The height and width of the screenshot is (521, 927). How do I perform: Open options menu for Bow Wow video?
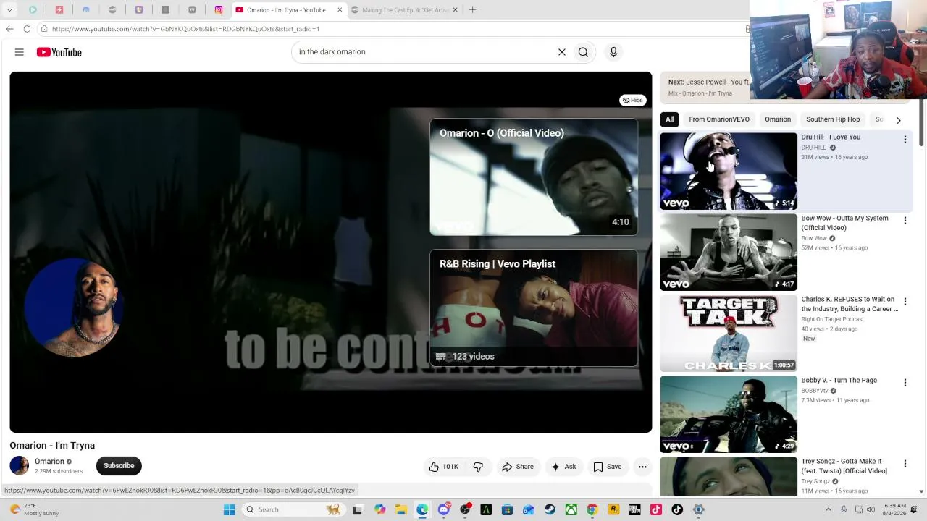pos(905,221)
